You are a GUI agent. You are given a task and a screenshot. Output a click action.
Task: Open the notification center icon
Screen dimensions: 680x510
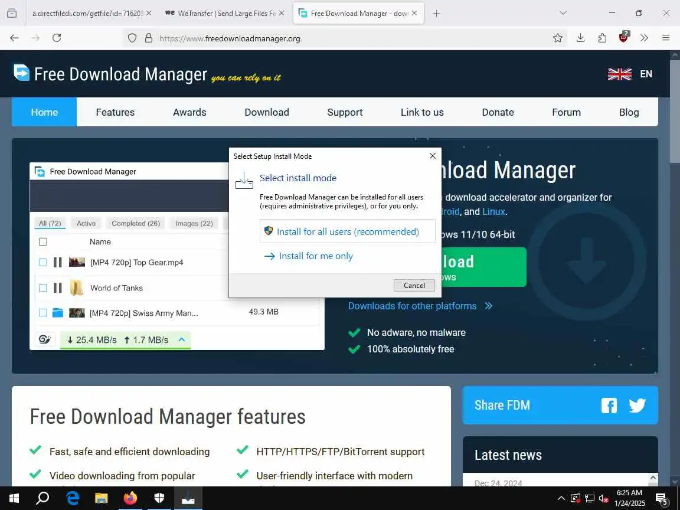point(662,499)
